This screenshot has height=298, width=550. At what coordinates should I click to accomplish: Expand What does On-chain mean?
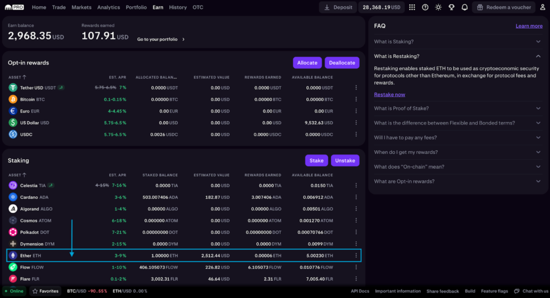click(x=458, y=167)
